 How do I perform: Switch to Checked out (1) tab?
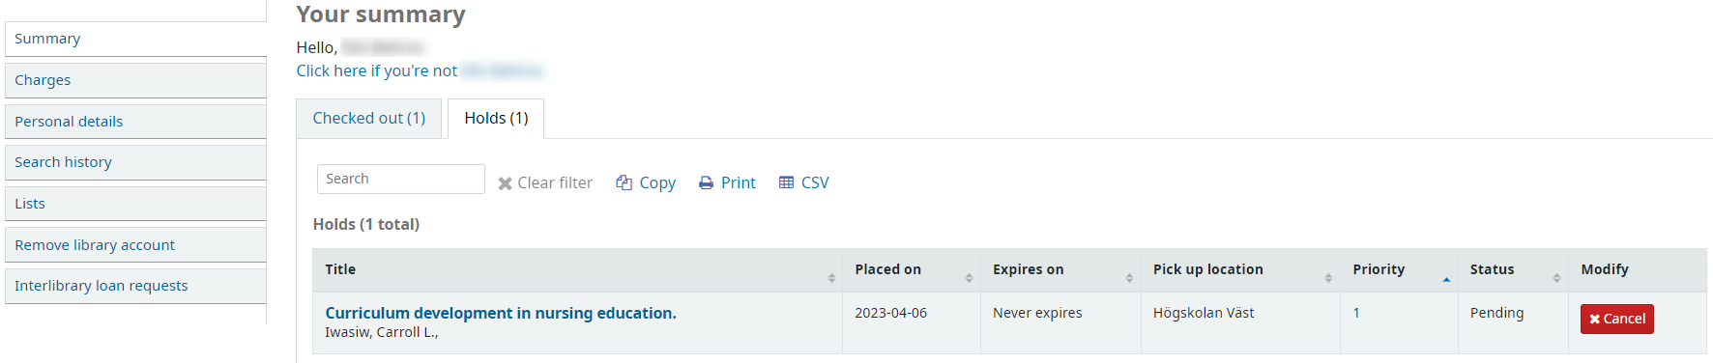368,118
